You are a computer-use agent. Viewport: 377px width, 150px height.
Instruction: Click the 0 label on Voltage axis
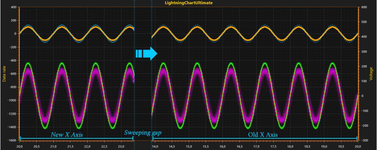click(362, 96)
